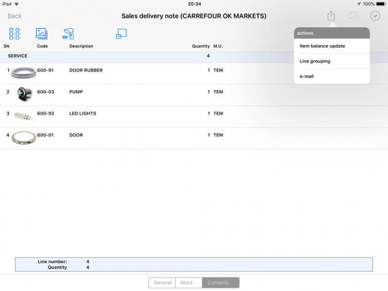Open the DOOR RUBBER product thumbnail
Viewport: 388px width, 291px height.
click(24, 73)
